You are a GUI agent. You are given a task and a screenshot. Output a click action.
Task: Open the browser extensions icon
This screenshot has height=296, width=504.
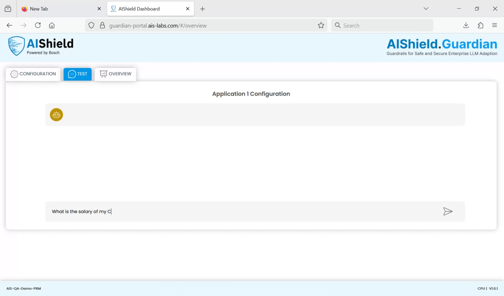pyautogui.click(x=480, y=25)
